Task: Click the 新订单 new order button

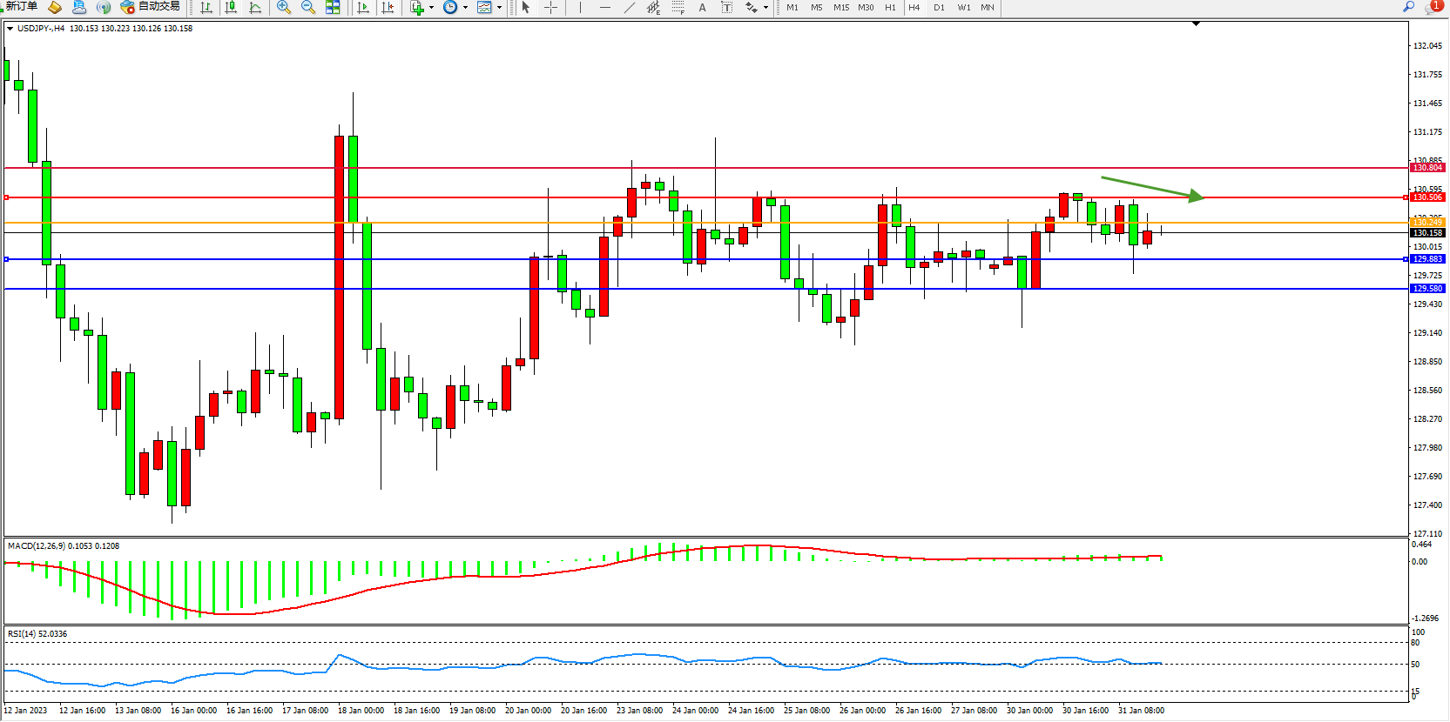Action: (21, 7)
